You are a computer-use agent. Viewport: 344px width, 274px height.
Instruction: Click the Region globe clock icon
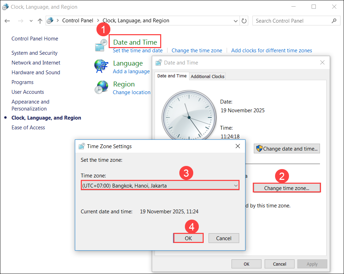tap(101, 87)
